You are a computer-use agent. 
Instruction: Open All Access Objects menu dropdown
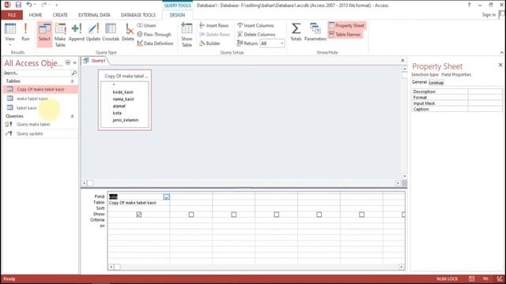point(68,62)
